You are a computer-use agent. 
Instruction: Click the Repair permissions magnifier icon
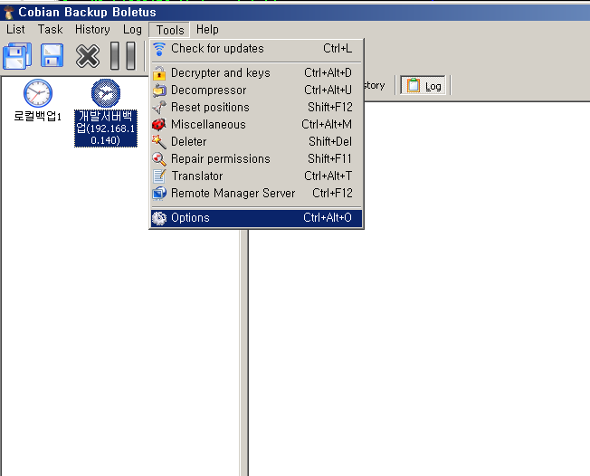tap(159, 159)
